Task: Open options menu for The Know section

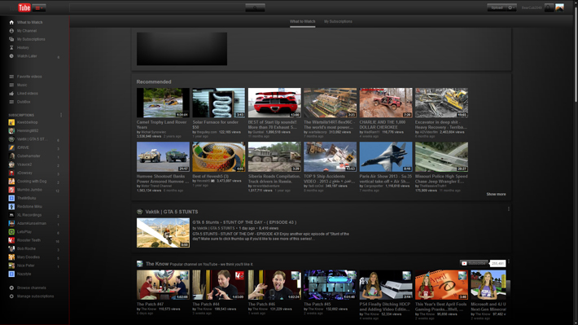Action: click(509, 262)
